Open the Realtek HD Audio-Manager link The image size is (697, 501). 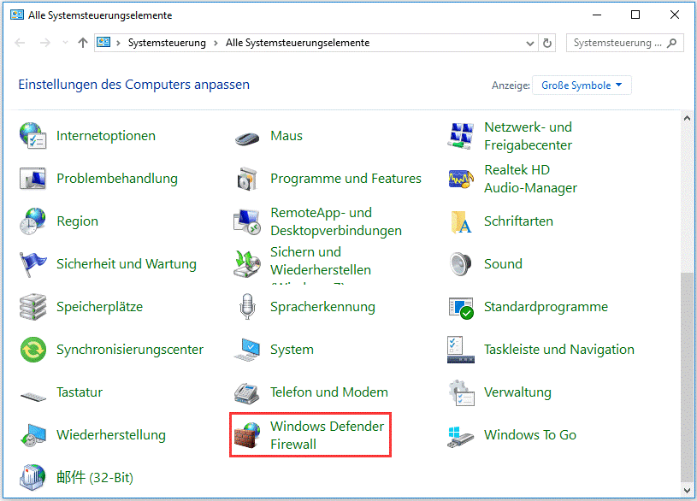(530, 179)
